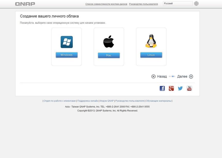Choose the Mac button

(x=109, y=55)
